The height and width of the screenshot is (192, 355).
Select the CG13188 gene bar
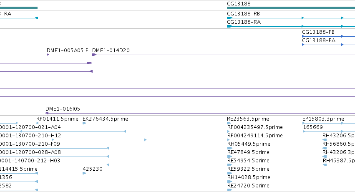coord(291,8)
